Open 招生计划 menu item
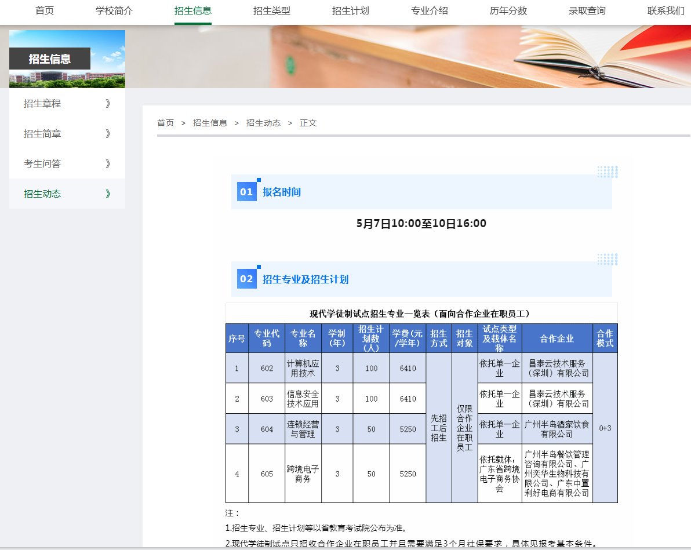Image resolution: width=691 pixels, height=550 pixels. click(x=350, y=11)
